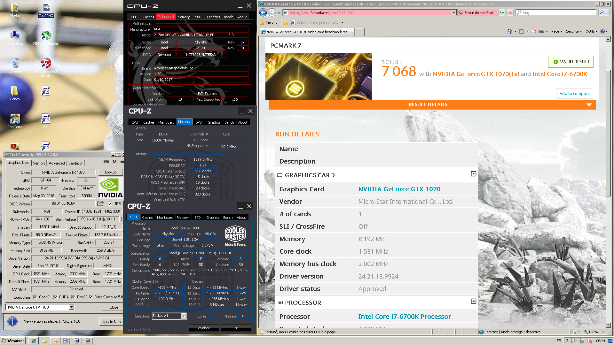Click the Bus Interface question mark icon
The height and width of the screenshot is (345, 614).
122,219
